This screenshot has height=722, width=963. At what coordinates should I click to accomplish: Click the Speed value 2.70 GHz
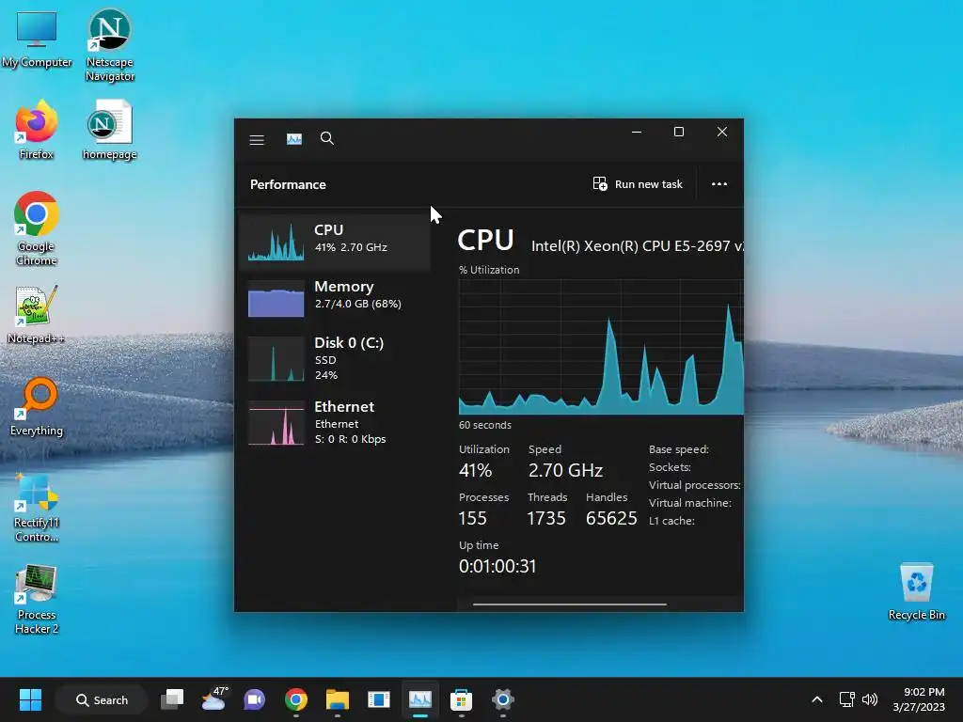point(565,470)
